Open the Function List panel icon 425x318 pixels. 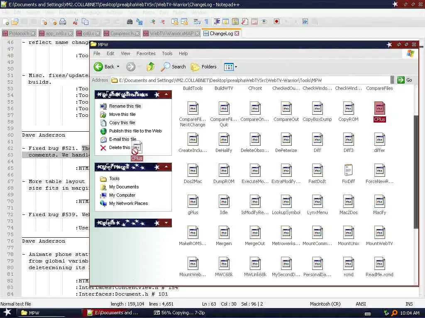click(x=245, y=22)
